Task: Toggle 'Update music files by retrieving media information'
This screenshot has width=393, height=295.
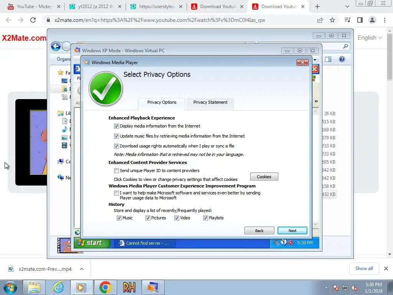Action: tap(116, 136)
